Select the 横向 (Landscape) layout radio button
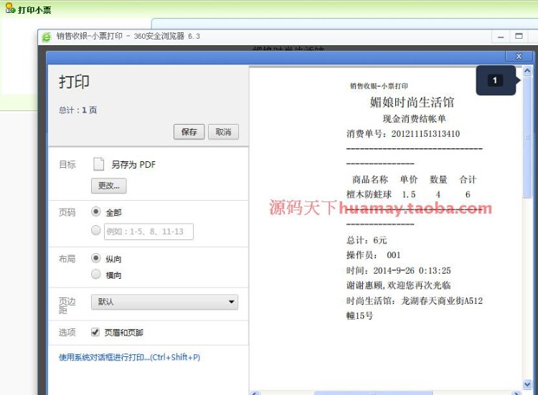 coord(96,274)
